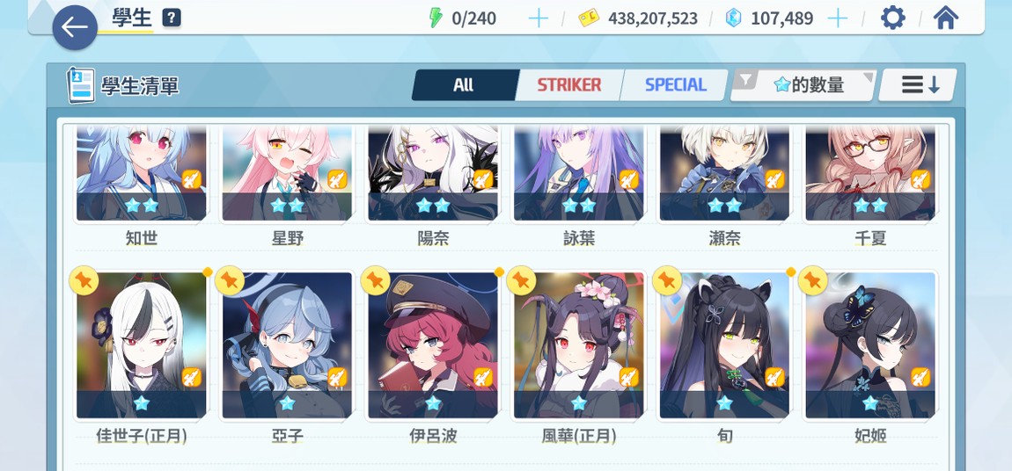
Task: Toggle the pin on 佳世子(正月) card
Action: (x=84, y=281)
